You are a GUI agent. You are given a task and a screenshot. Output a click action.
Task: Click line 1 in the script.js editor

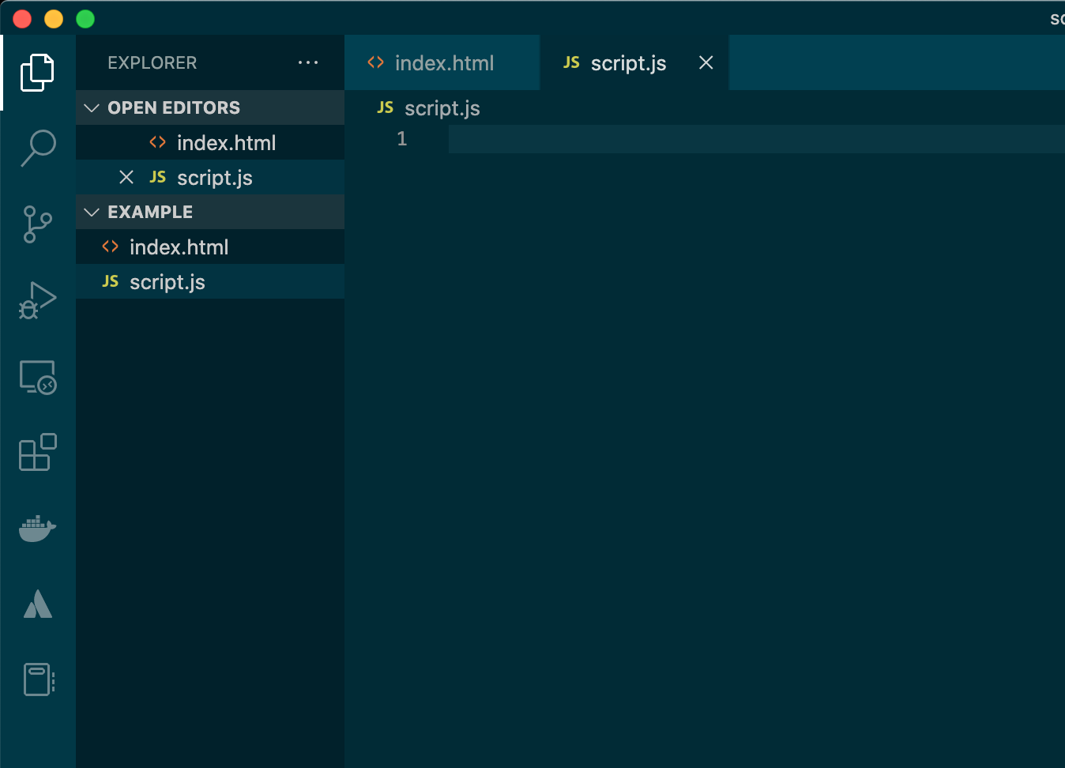553,138
